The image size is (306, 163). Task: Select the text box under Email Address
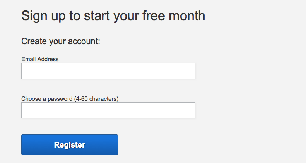pyautogui.click(x=108, y=71)
